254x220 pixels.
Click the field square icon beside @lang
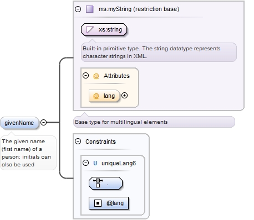point(98,203)
